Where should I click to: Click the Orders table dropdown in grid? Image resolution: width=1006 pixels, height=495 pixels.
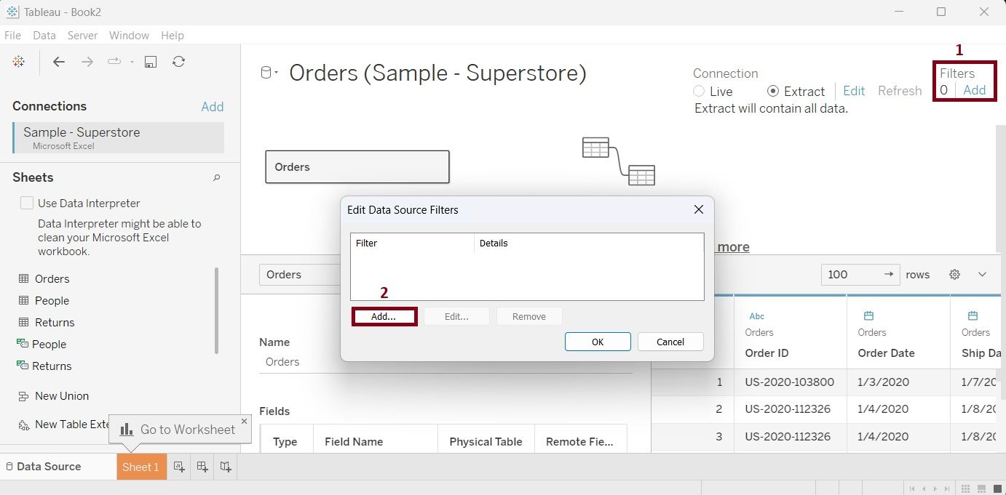click(x=299, y=274)
